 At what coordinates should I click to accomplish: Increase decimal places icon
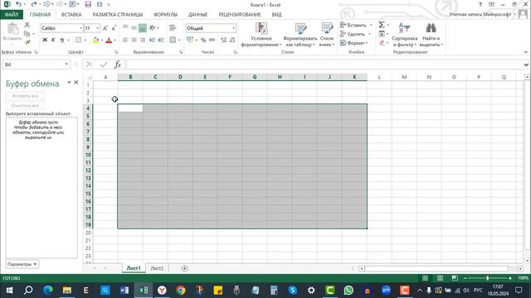223,40
